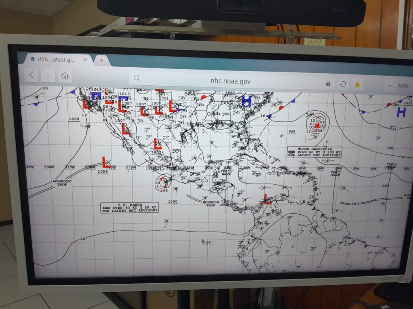Open the browser home page
This screenshot has height=309, width=413.
coord(64,76)
